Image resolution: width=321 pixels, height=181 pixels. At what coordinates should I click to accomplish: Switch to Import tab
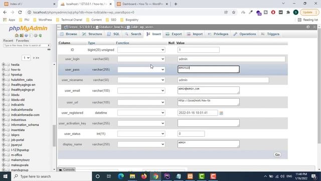195,34
